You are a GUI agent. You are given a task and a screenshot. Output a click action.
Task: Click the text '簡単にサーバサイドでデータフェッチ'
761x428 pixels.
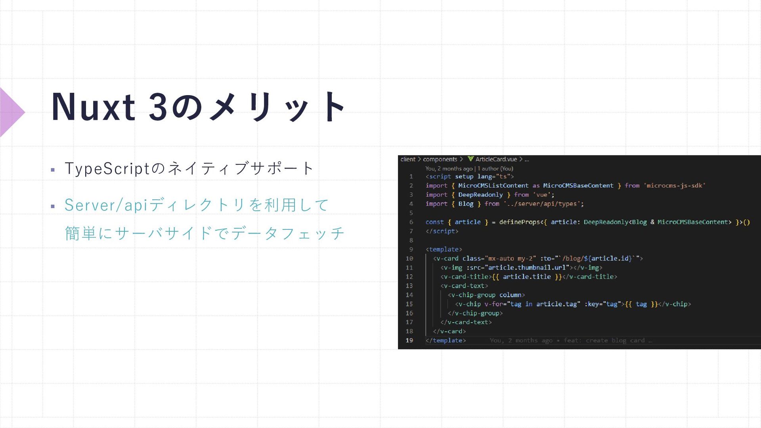coord(205,233)
